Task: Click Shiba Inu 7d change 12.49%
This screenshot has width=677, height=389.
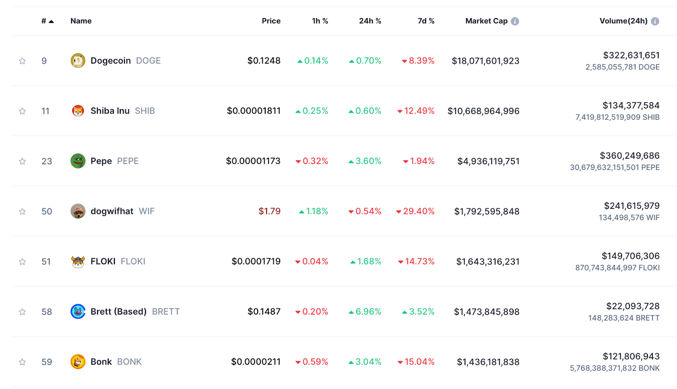Action: pos(416,111)
